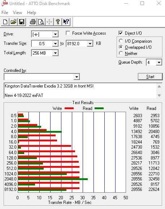Viewport: 165px width, 209px height.
Task: Click the green read bar for 2048.0
Action: click(x=53, y=179)
